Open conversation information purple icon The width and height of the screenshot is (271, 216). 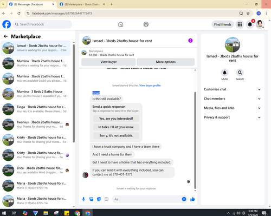click(x=190, y=41)
